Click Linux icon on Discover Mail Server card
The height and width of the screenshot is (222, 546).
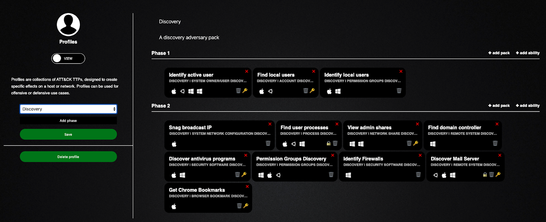[435, 175]
